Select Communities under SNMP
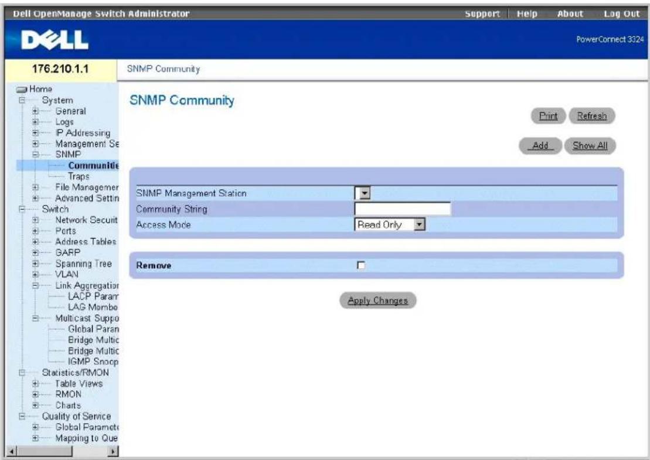Screen dimensions: 650x460 (93, 165)
